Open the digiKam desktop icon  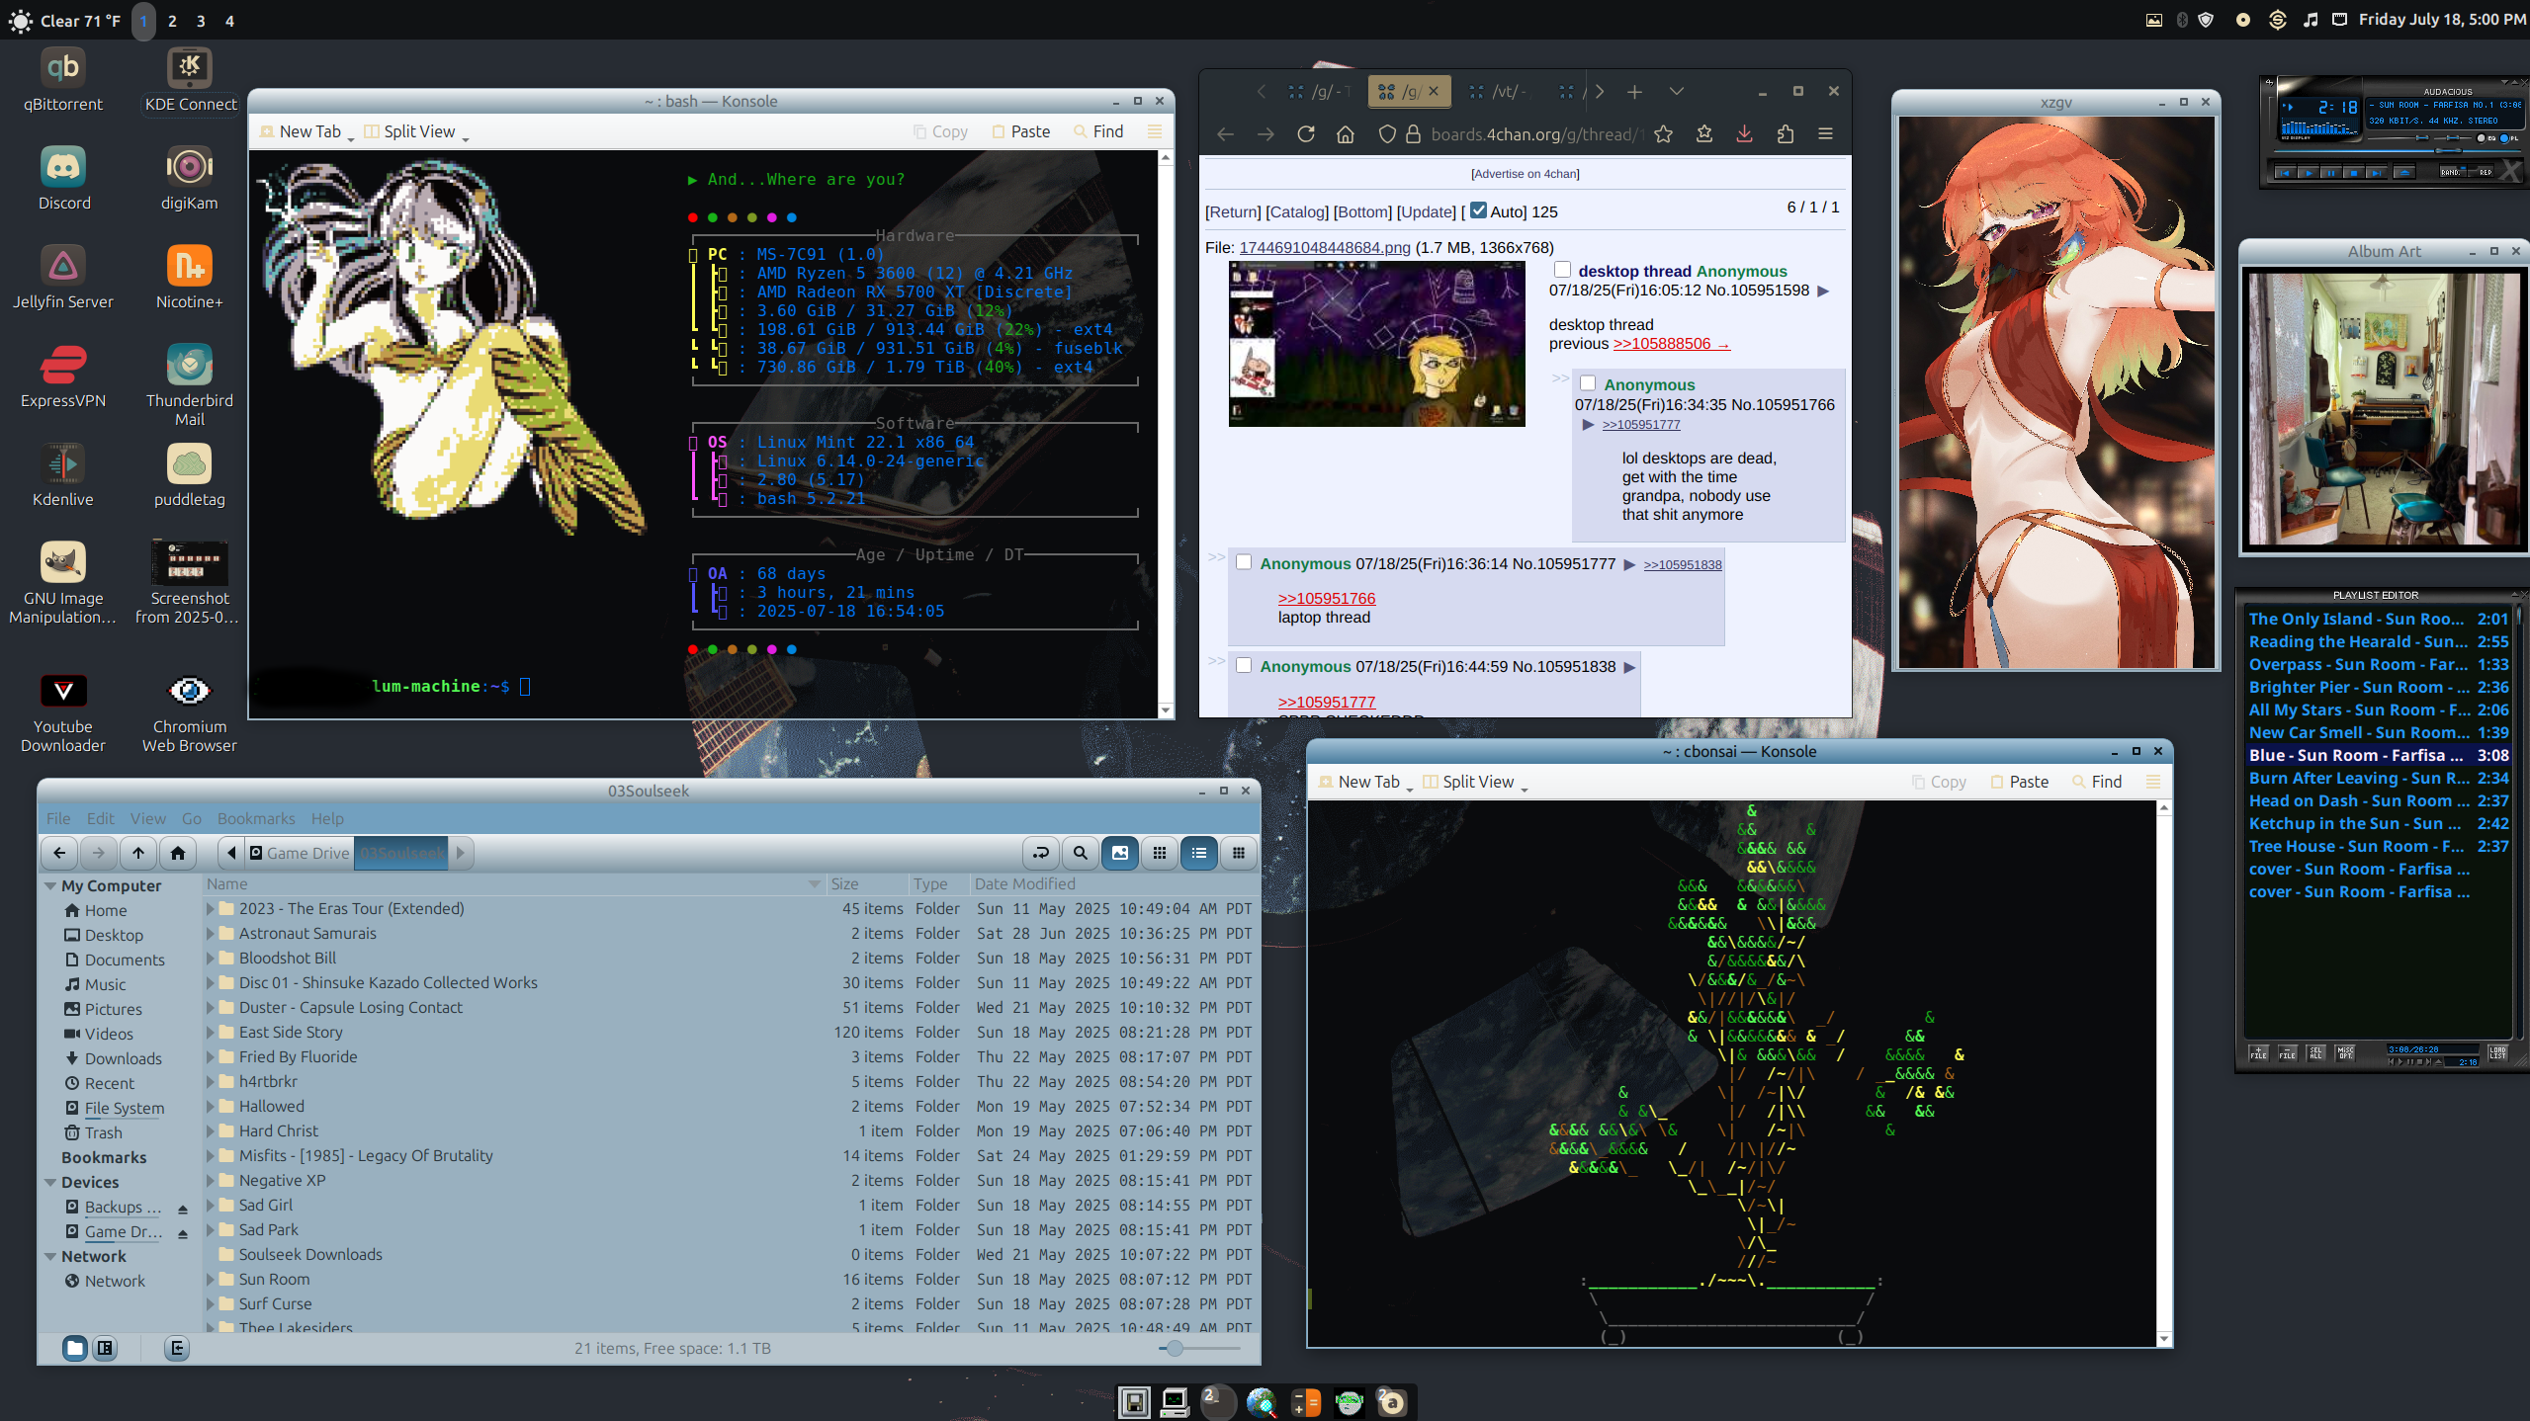[x=189, y=179]
